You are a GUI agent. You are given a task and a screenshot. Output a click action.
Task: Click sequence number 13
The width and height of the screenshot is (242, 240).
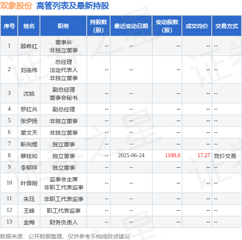click(9, 222)
